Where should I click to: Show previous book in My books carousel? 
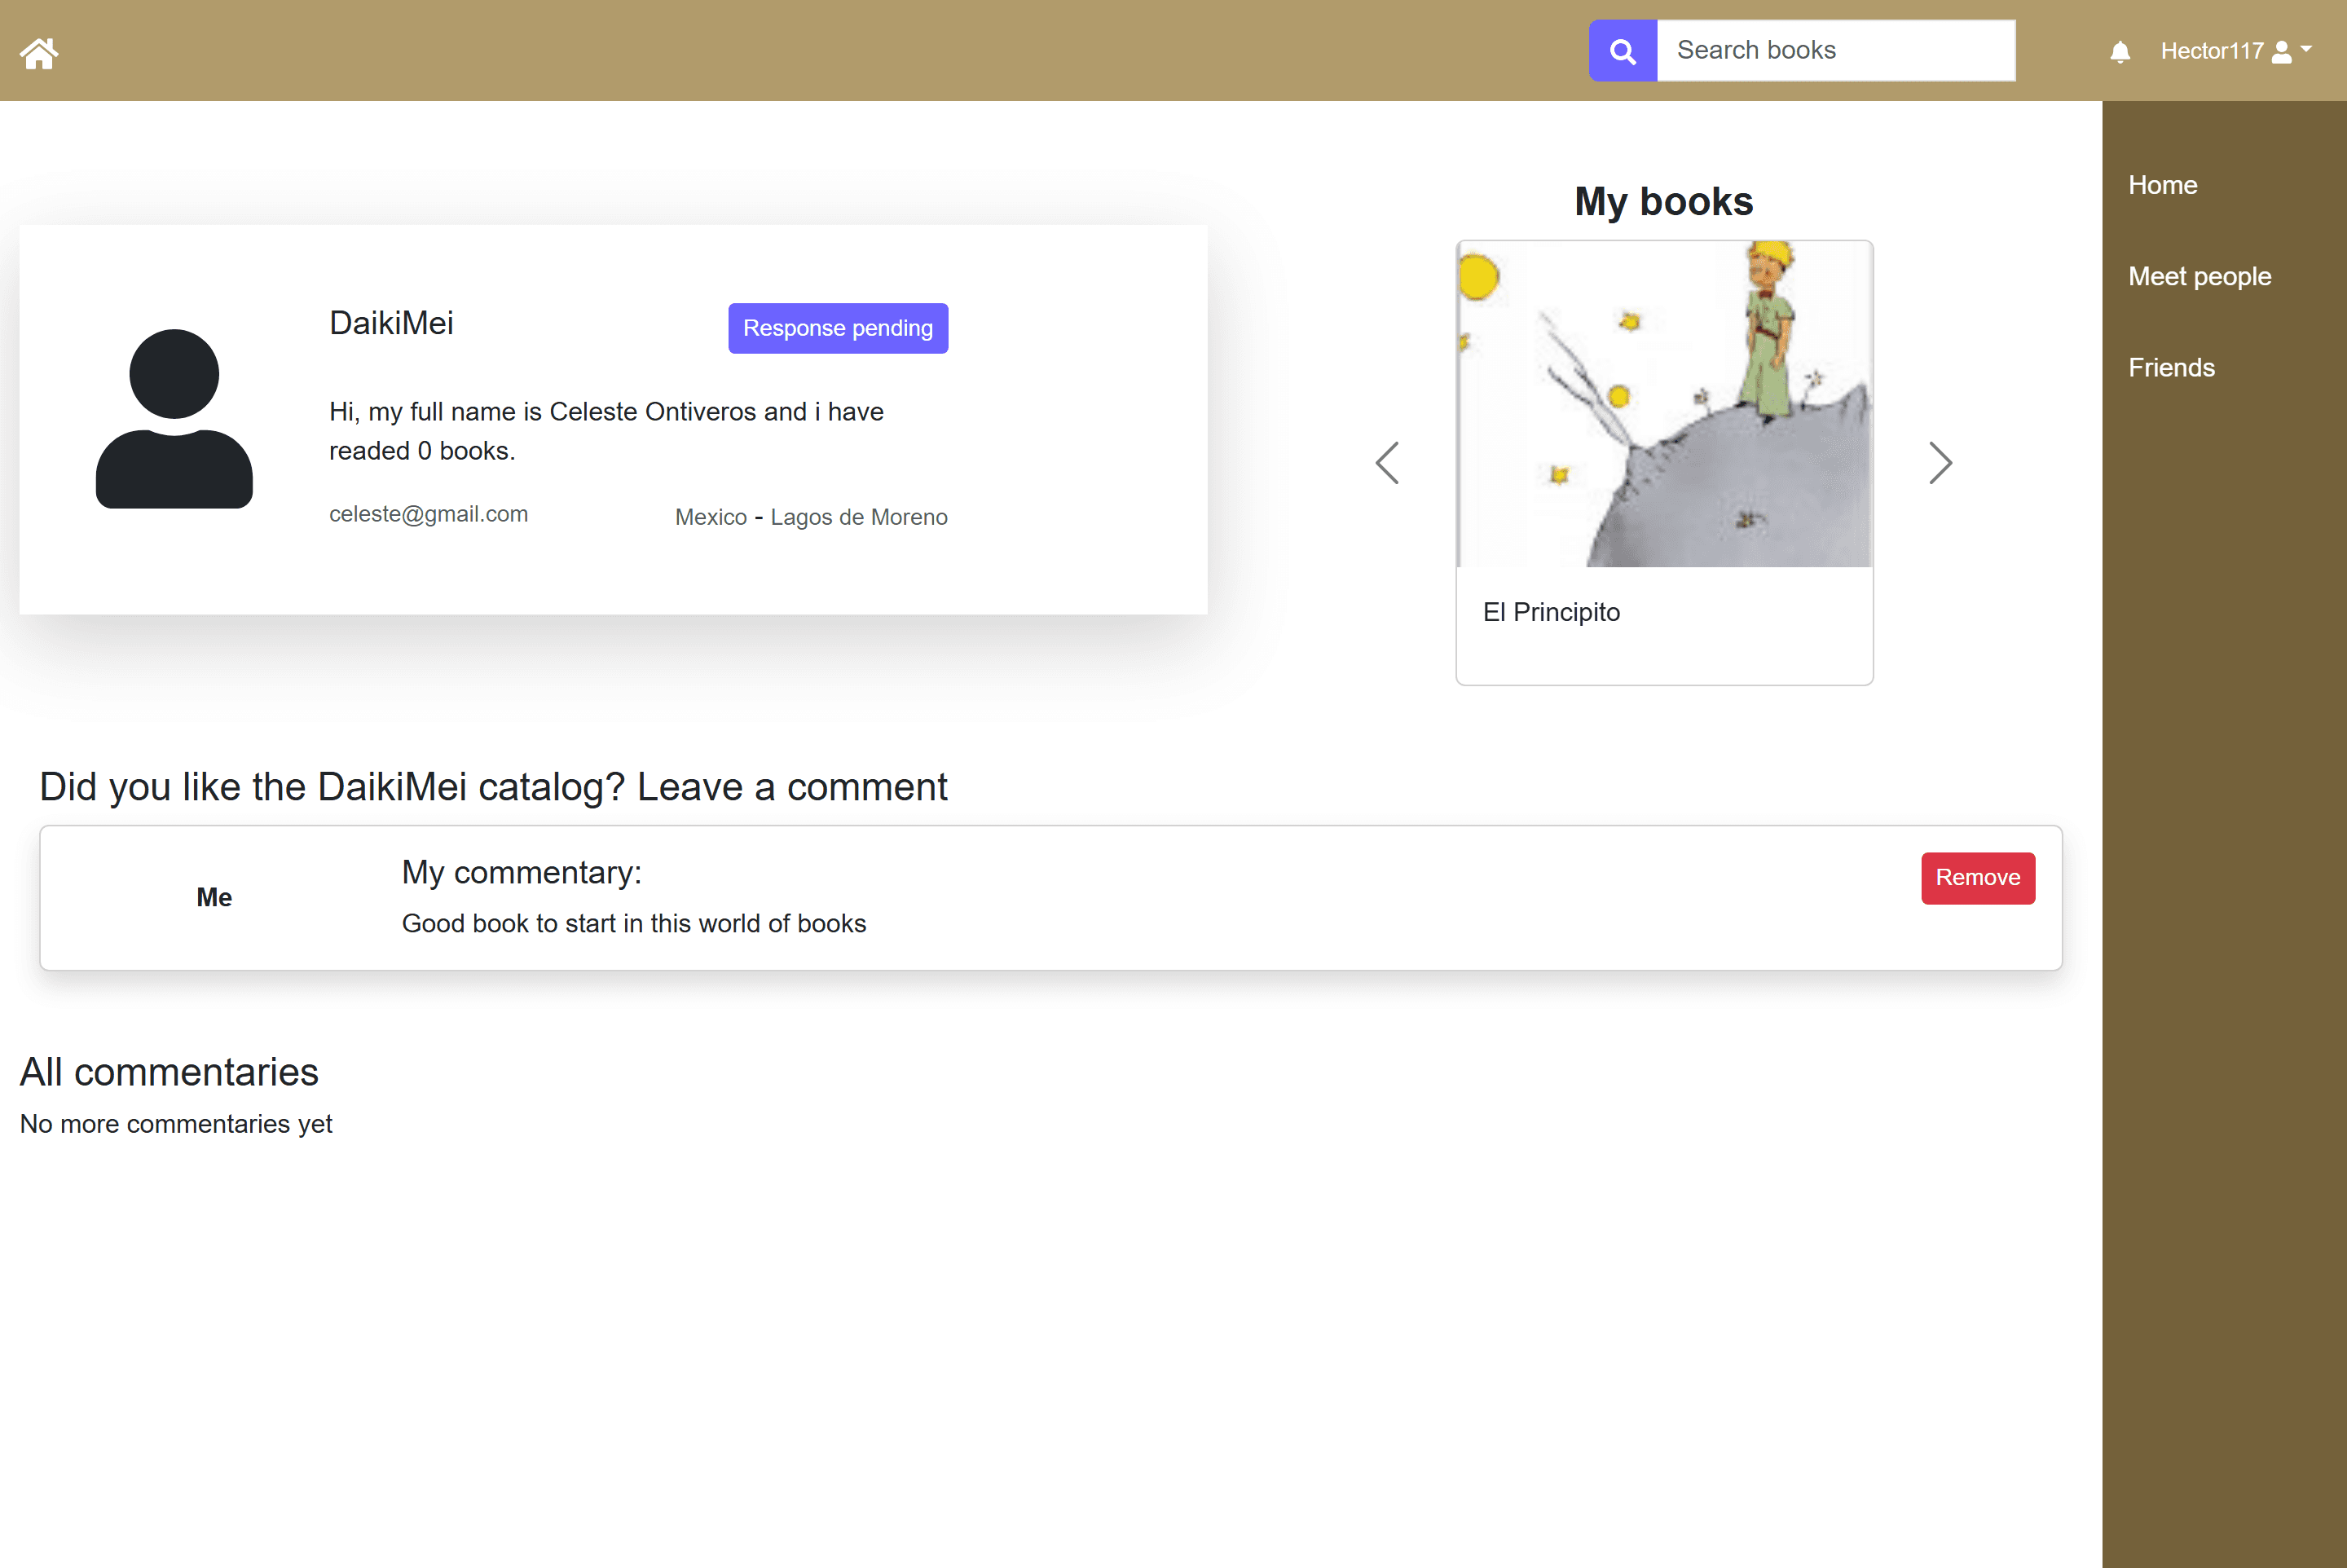[x=1387, y=463]
